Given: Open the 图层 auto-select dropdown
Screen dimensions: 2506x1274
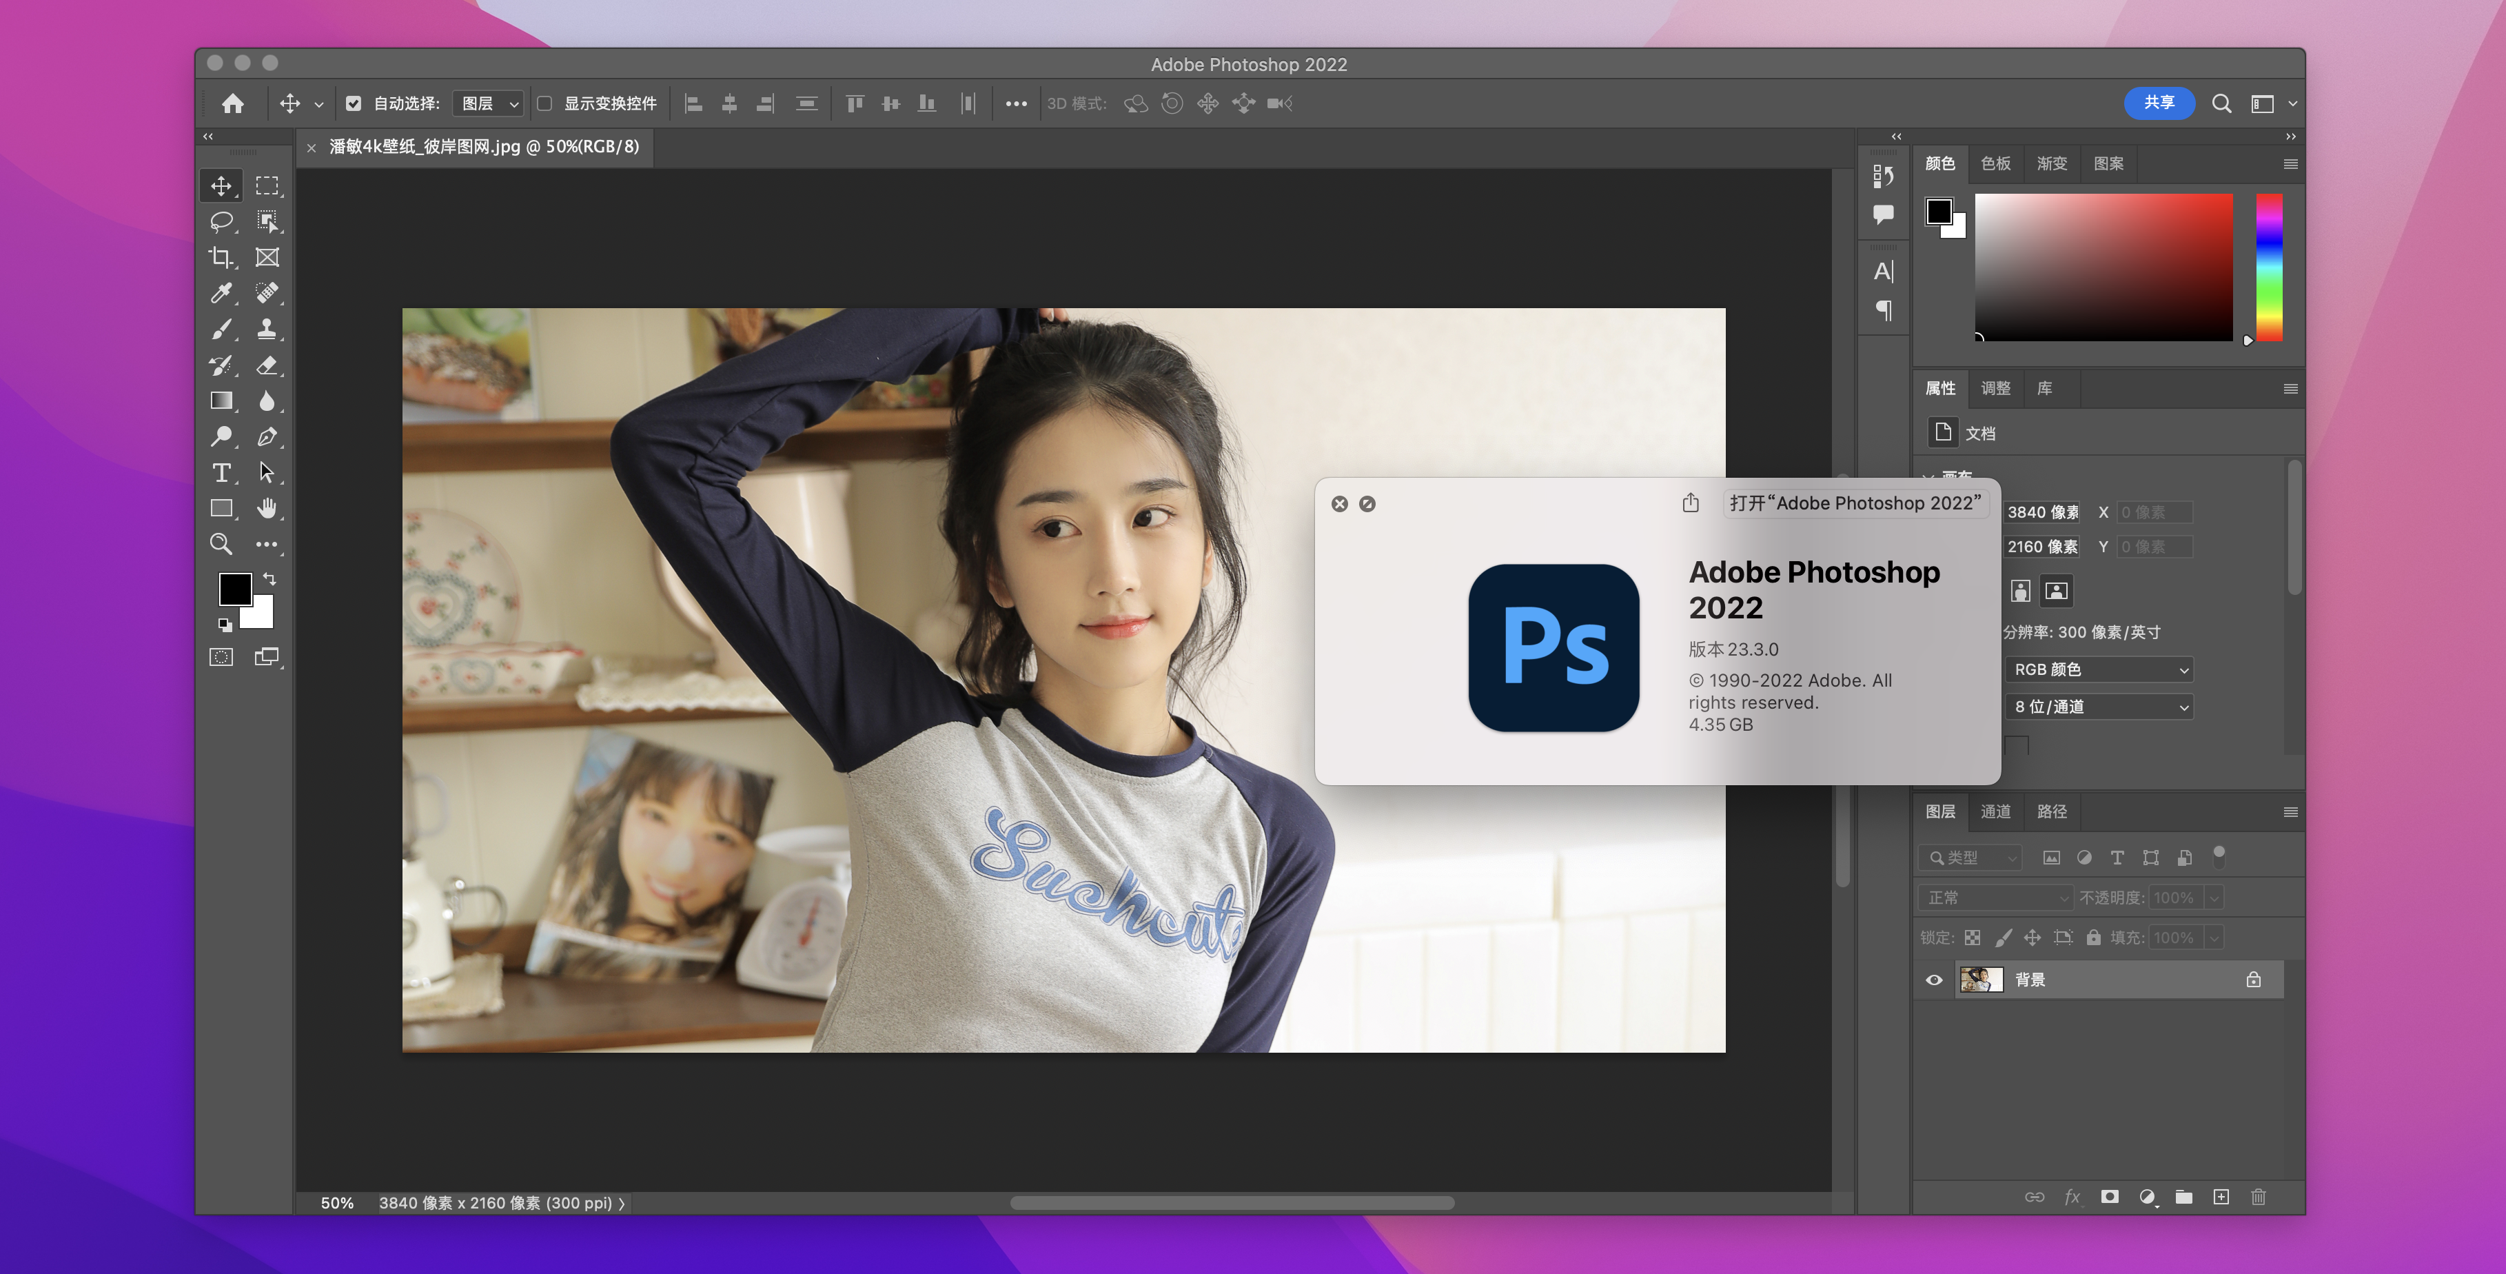Looking at the screenshot, I should tap(489, 103).
